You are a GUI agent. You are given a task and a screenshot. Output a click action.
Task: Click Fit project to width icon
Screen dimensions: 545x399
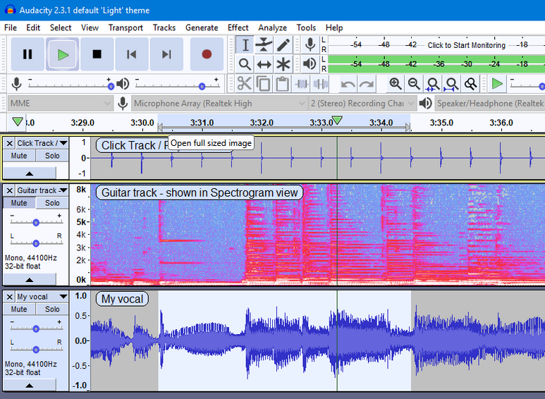coord(452,84)
